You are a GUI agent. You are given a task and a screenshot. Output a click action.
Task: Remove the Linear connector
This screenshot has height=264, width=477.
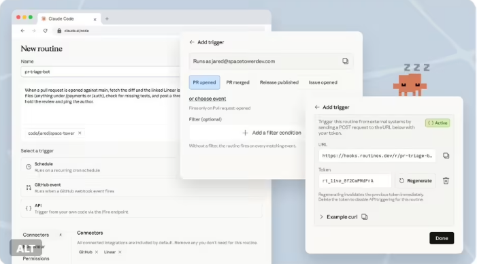120,252
